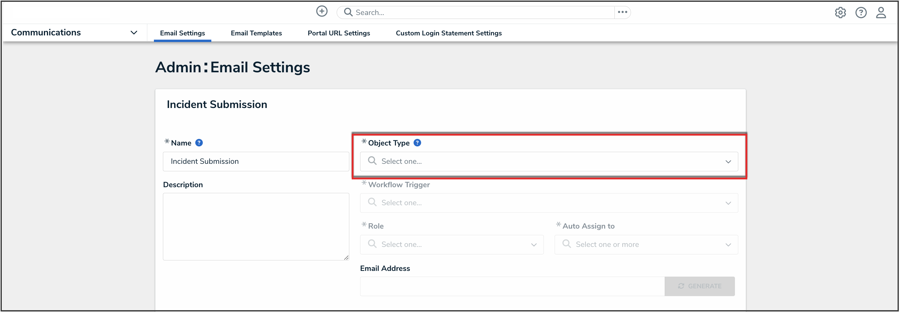Image resolution: width=900 pixels, height=312 pixels.
Task: Open Custom Login Statement Settings tab
Action: (448, 33)
